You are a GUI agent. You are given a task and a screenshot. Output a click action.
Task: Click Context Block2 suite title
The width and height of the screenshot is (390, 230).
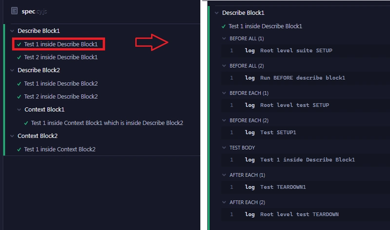click(38, 136)
